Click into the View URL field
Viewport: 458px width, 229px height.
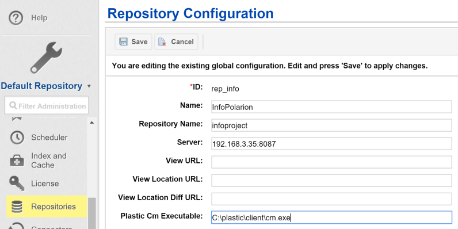pos(331,162)
